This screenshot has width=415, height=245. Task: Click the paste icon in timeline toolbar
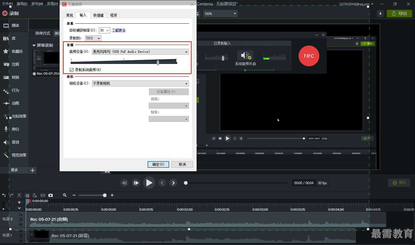(x=35, y=195)
